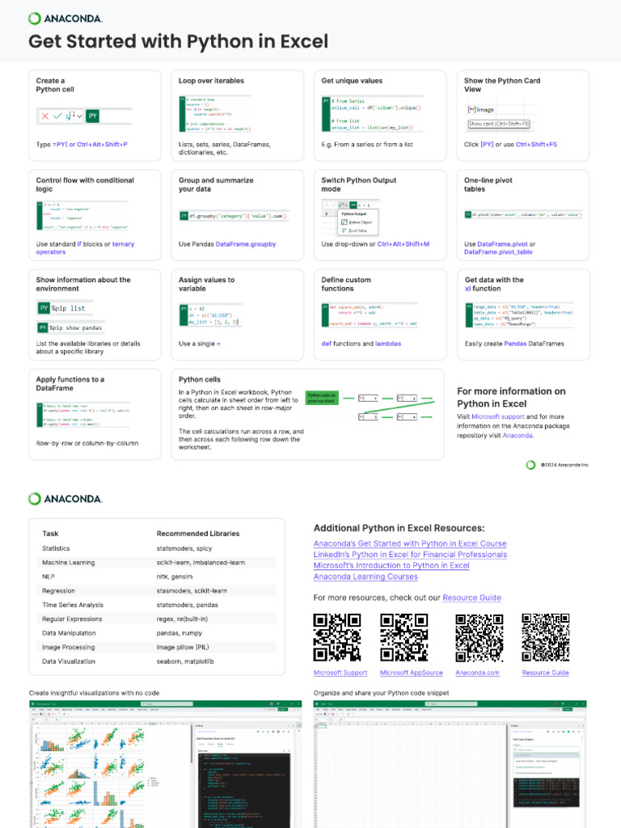The image size is (621, 828).
Task: Click the 'Show card (Ctrl+Shift+F5)' button
Action: (x=499, y=124)
